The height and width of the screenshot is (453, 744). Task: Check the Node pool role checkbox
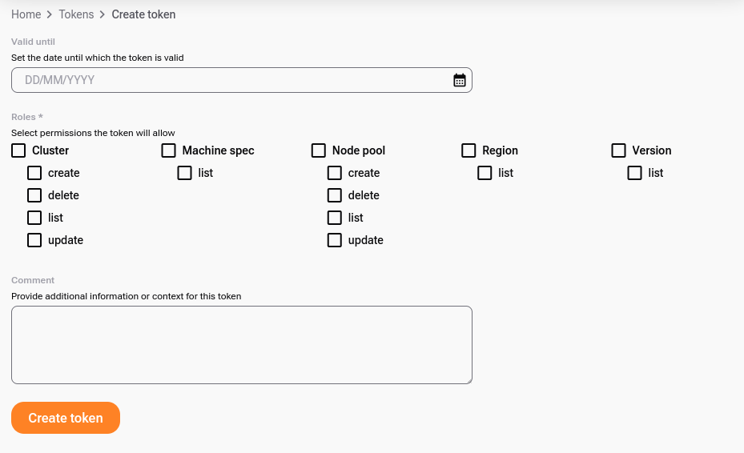319,150
